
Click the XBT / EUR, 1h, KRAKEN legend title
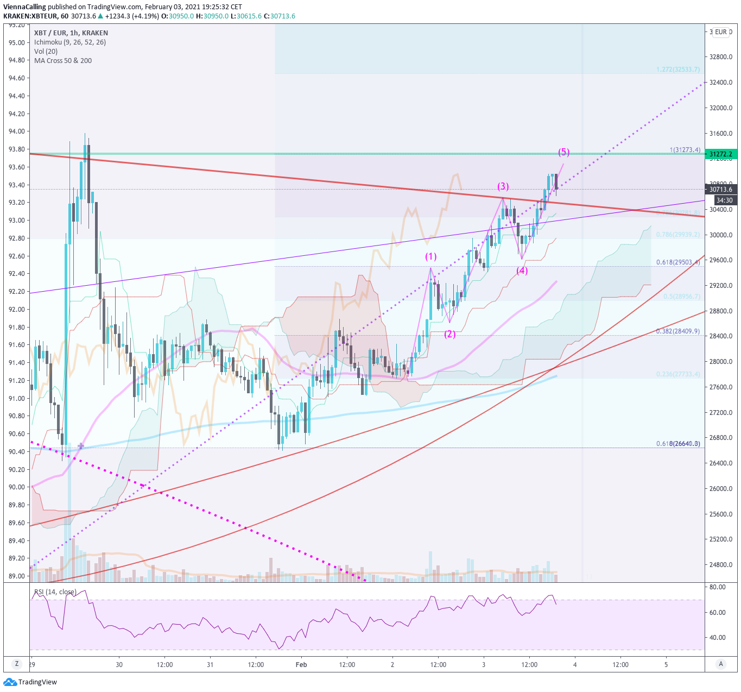[71, 33]
